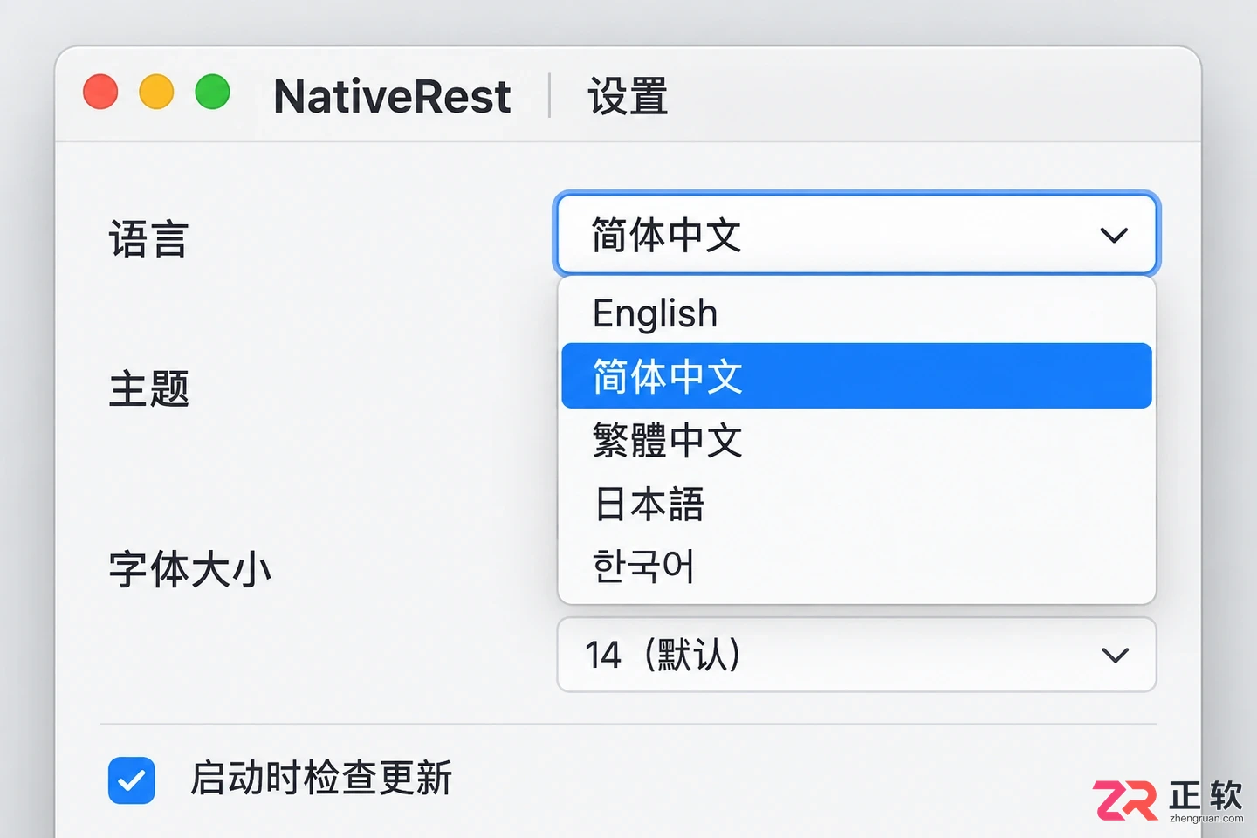Select 简体中文 in the open dropdown list
Image resolution: width=1257 pixels, height=838 pixels.
tap(856, 375)
